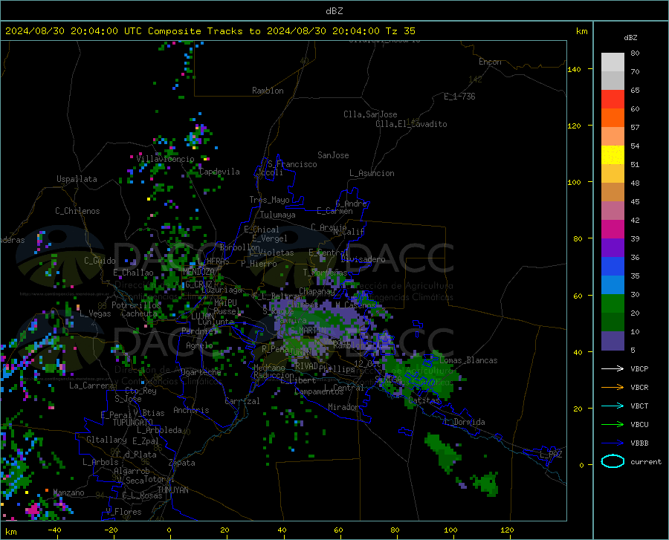Pick the bright yellow 51-54 dBZ swatch
Image resolution: width=669 pixels, height=540 pixels.
pyautogui.click(x=613, y=155)
